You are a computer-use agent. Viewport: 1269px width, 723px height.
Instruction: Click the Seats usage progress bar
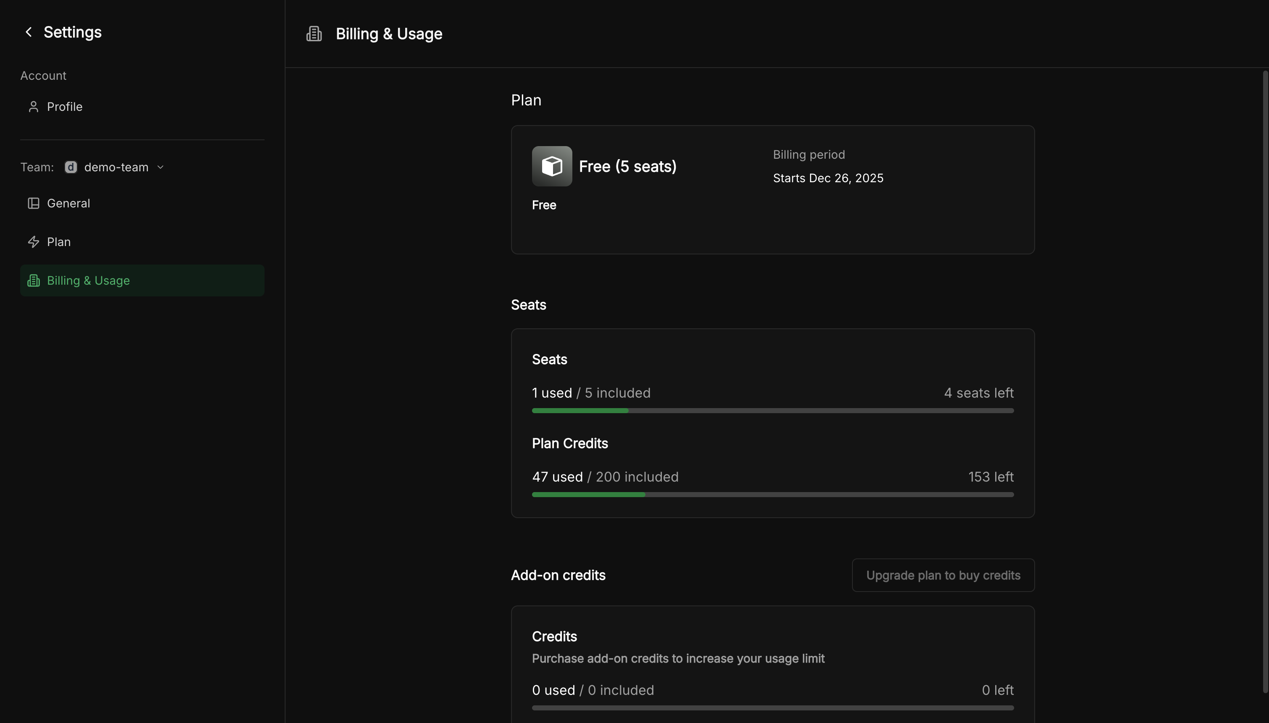tap(773, 411)
